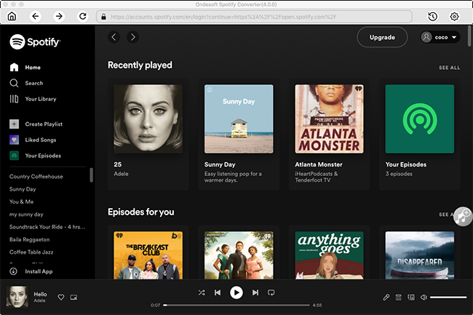
Task: Like the song Hello with heart icon
Action: click(x=61, y=297)
